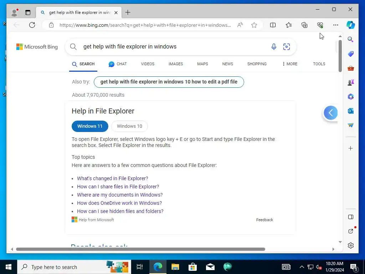Open Microsoft Store from taskbar

click(x=192, y=267)
